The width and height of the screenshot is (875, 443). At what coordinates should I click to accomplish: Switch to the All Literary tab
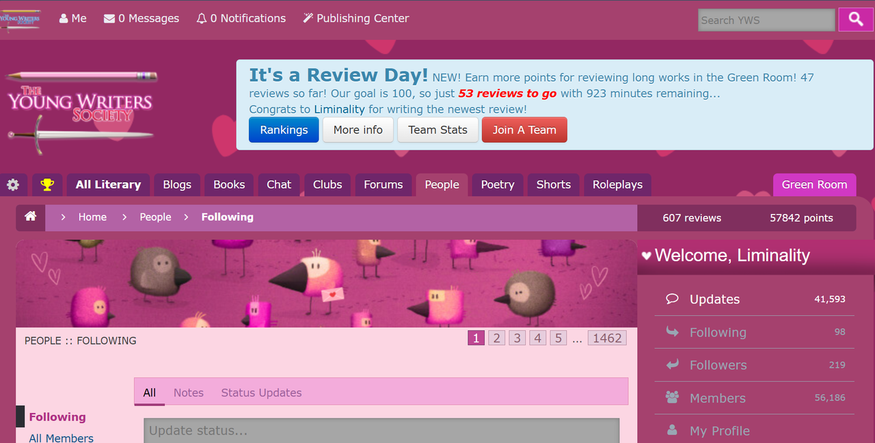tap(108, 185)
